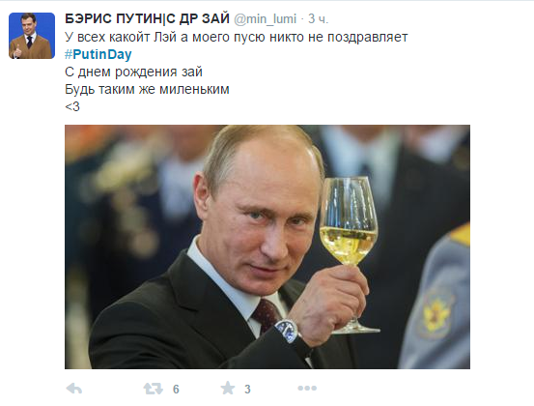Screen dimensions: 534x406
Task: Favorite the tweet with the star icon
Action: 228,388
